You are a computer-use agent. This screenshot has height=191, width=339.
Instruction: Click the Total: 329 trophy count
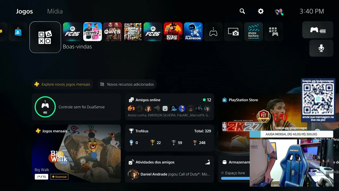[203, 131]
